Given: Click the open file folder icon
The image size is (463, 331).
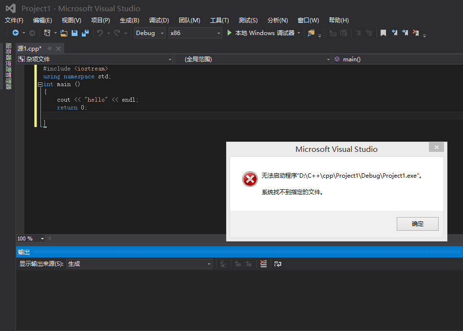Looking at the screenshot, I should [x=63, y=33].
